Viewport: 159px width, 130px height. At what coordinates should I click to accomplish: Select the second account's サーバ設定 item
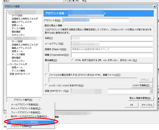[x=17, y=42]
